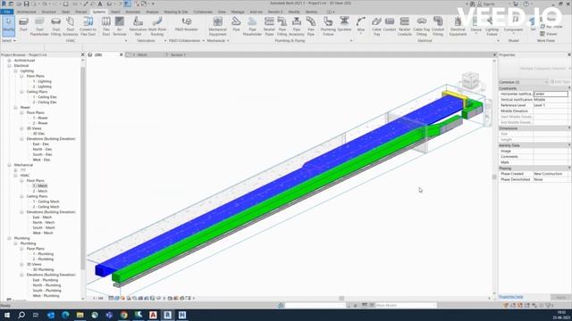Select the Cable Tray Fitting tool
572x321 pixels.
pos(422,26)
